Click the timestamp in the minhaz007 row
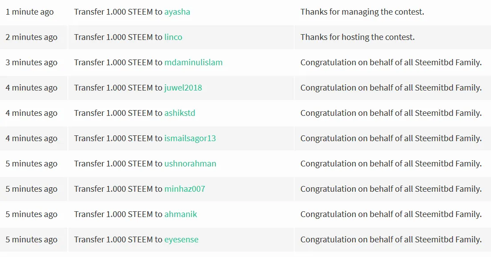 [31, 189]
